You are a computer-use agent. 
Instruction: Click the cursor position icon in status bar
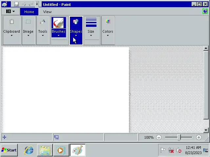[x=4, y=137]
